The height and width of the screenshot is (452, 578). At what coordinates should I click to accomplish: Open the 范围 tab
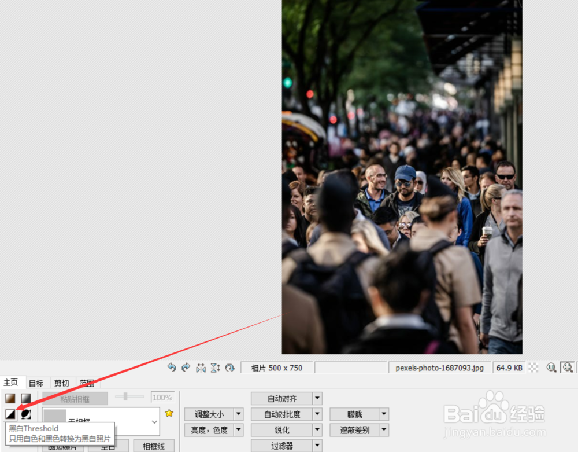coord(87,383)
